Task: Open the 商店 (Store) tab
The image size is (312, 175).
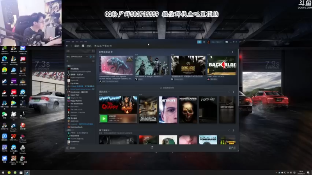Action: [x=77, y=46]
